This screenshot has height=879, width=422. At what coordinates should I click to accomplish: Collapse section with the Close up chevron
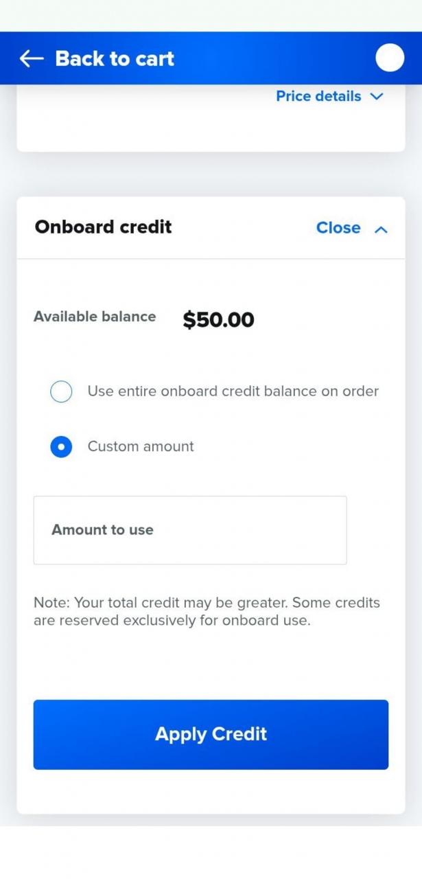coord(381,229)
